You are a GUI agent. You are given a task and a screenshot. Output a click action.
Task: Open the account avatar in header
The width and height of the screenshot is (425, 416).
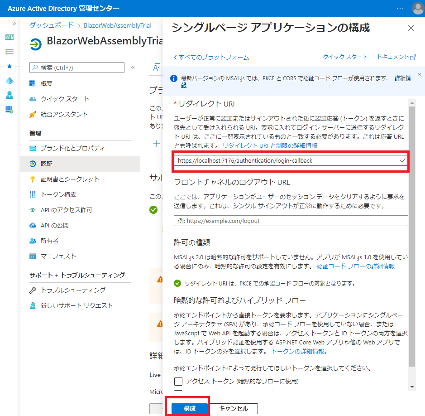coord(418,9)
